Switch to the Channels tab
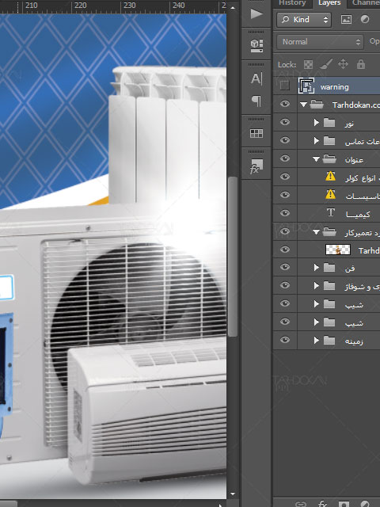 364,3
